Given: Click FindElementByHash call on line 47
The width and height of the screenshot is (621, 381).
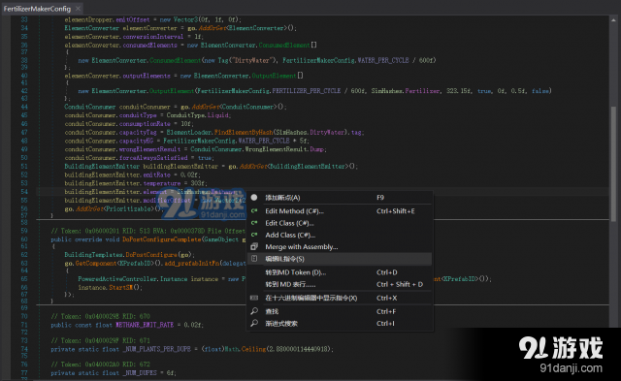Looking at the screenshot, I should point(244,132).
